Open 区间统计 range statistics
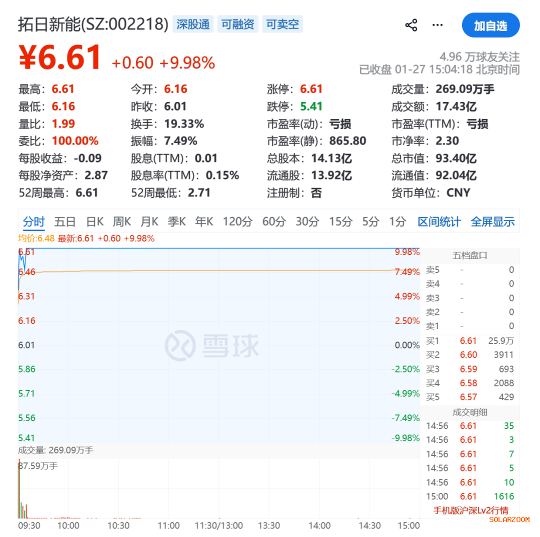This screenshot has width=540, height=537. [x=439, y=222]
